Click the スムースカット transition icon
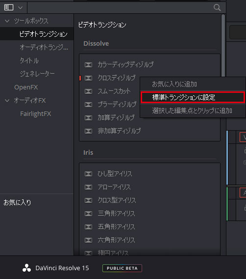Viewport: 246px width, 279px height. click(88, 91)
